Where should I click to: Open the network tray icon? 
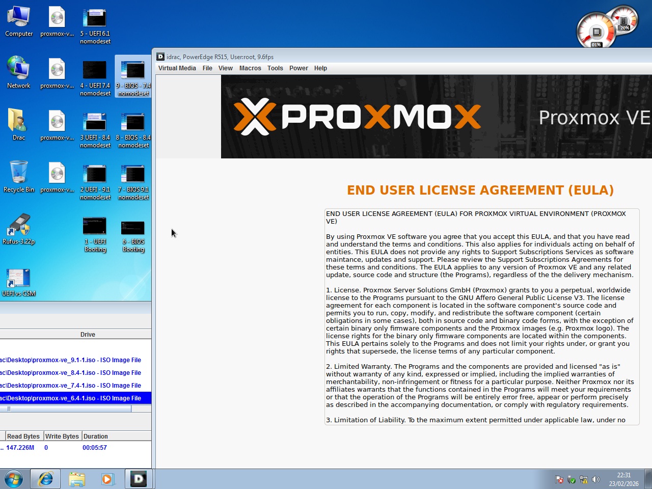point(584,479)
